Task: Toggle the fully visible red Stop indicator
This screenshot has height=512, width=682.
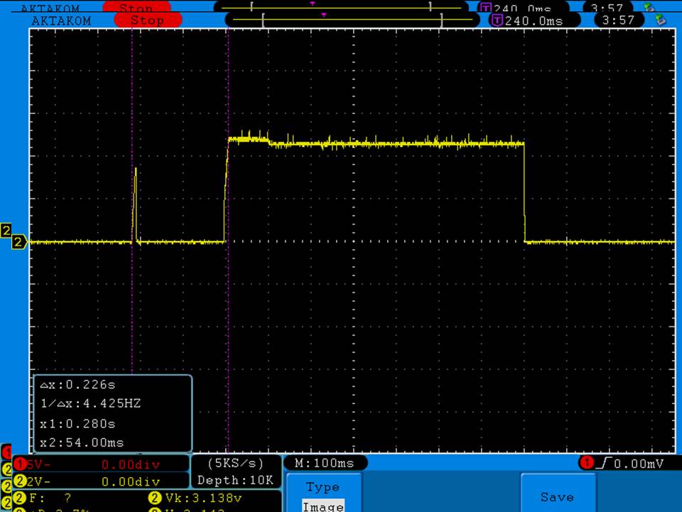Action: click(147, 21)
